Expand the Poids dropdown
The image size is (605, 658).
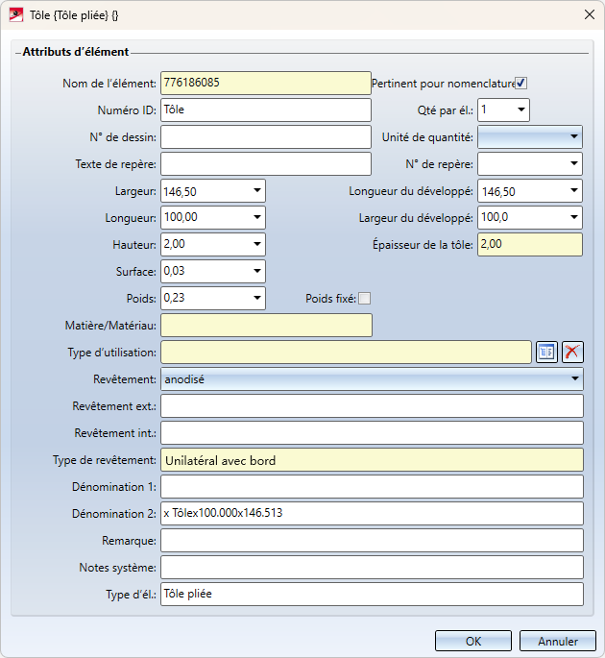pos(256,298)
